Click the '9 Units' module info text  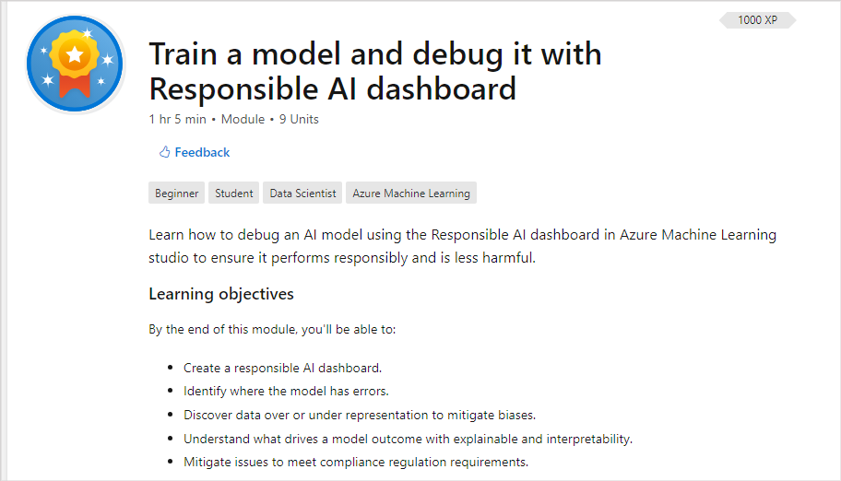click(299, 119)
